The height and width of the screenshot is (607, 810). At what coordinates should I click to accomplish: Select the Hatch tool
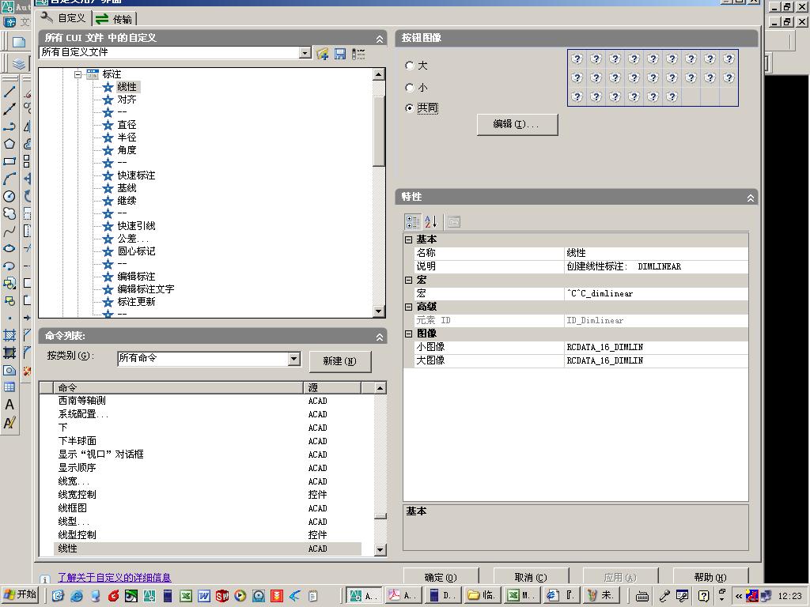pos(9,335)
